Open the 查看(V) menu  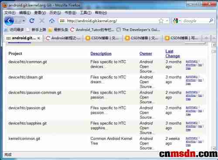tap(40, 13)
